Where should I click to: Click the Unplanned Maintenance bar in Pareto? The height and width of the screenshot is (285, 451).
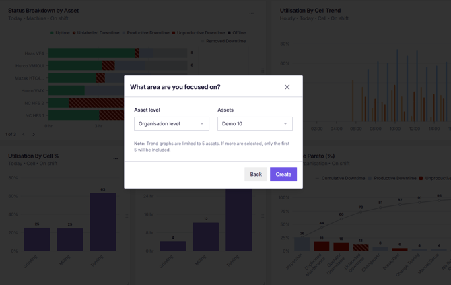(x=322, y=246)
